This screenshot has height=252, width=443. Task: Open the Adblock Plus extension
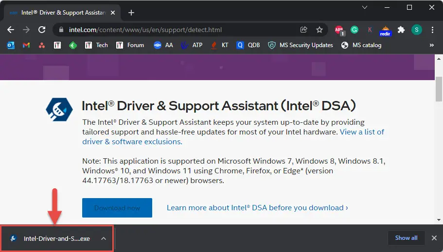339,30
